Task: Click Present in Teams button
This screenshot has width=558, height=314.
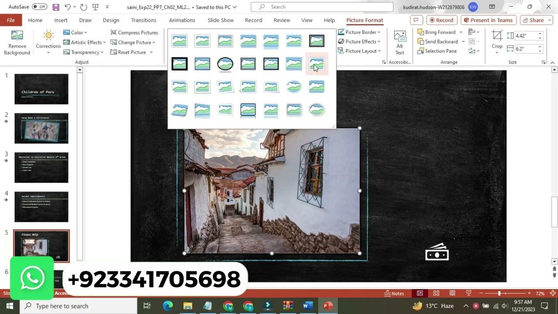Action: [x=488, y=20]
